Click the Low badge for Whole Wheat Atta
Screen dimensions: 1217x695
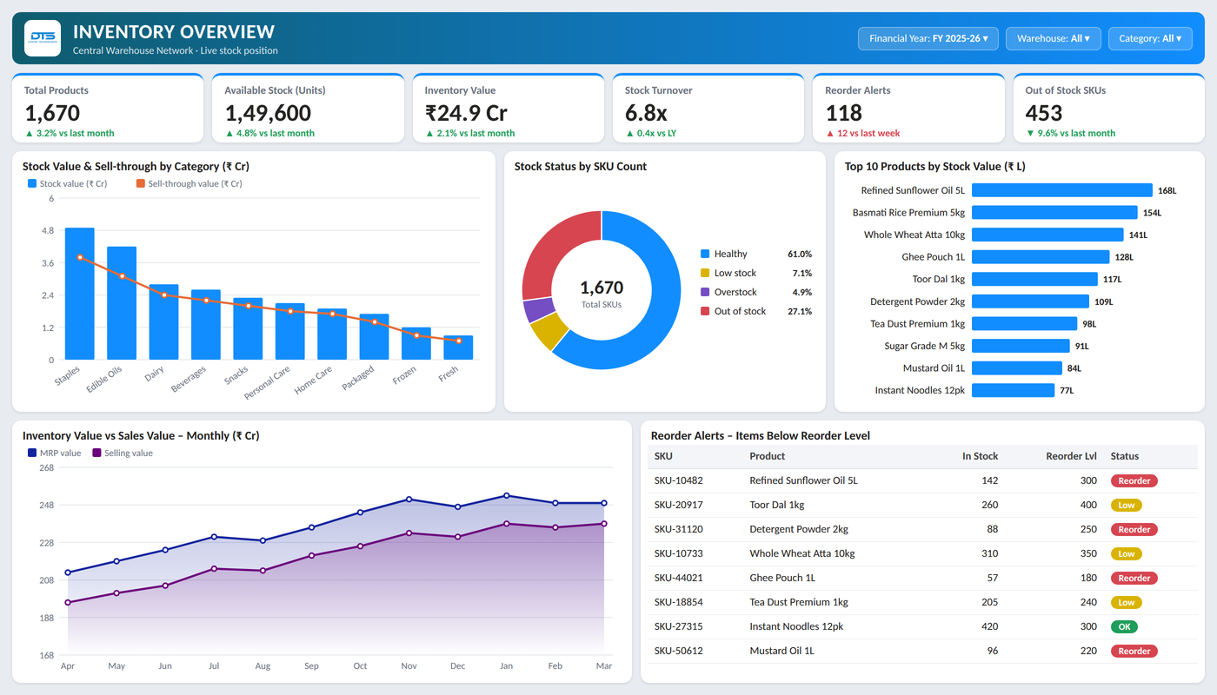click(1126, 553)
